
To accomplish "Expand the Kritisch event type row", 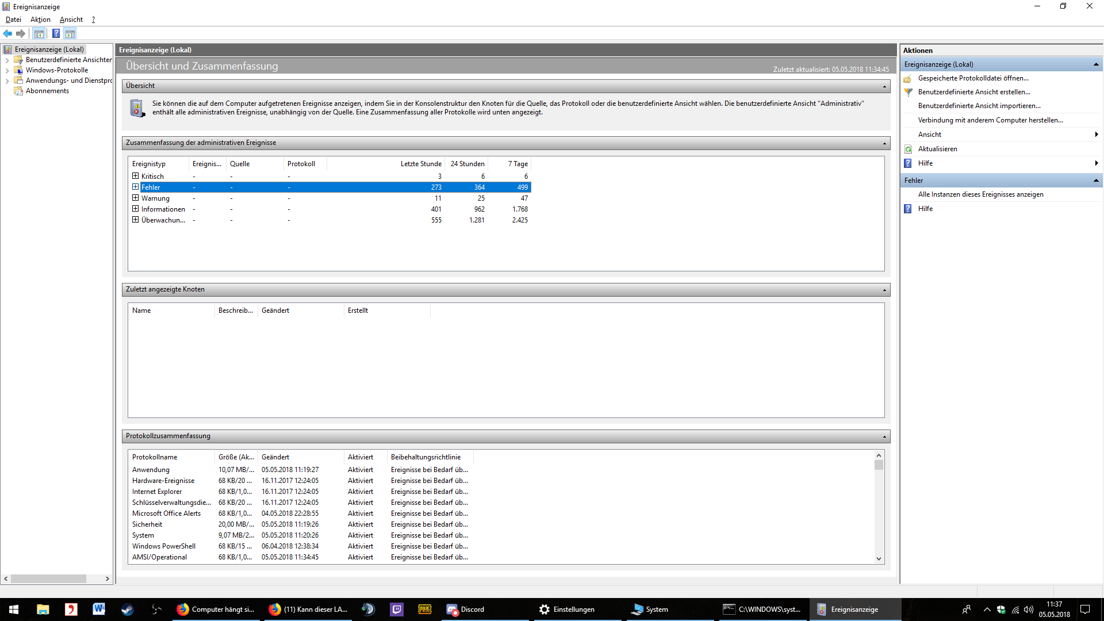I will 135,176.
